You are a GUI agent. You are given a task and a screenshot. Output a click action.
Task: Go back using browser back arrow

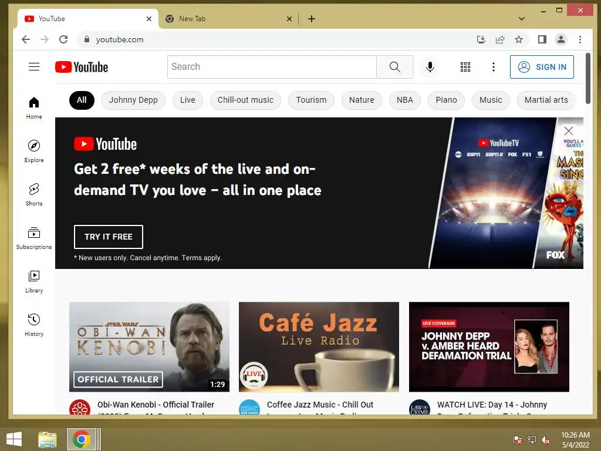point(26,39)
